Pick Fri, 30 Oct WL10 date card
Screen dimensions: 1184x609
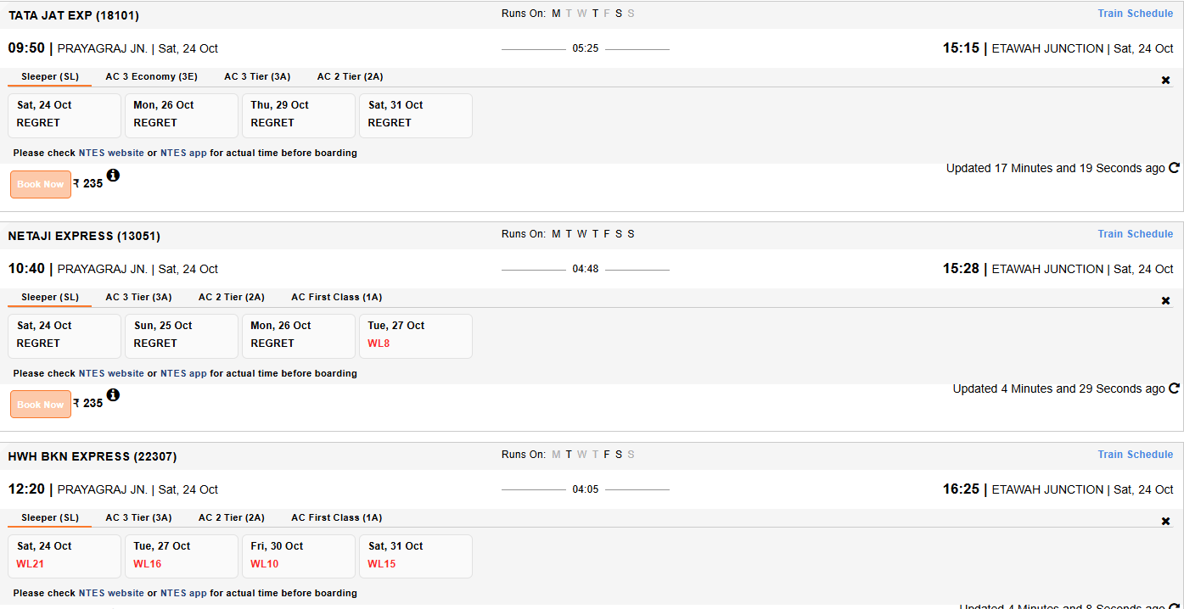click(299, 556)
